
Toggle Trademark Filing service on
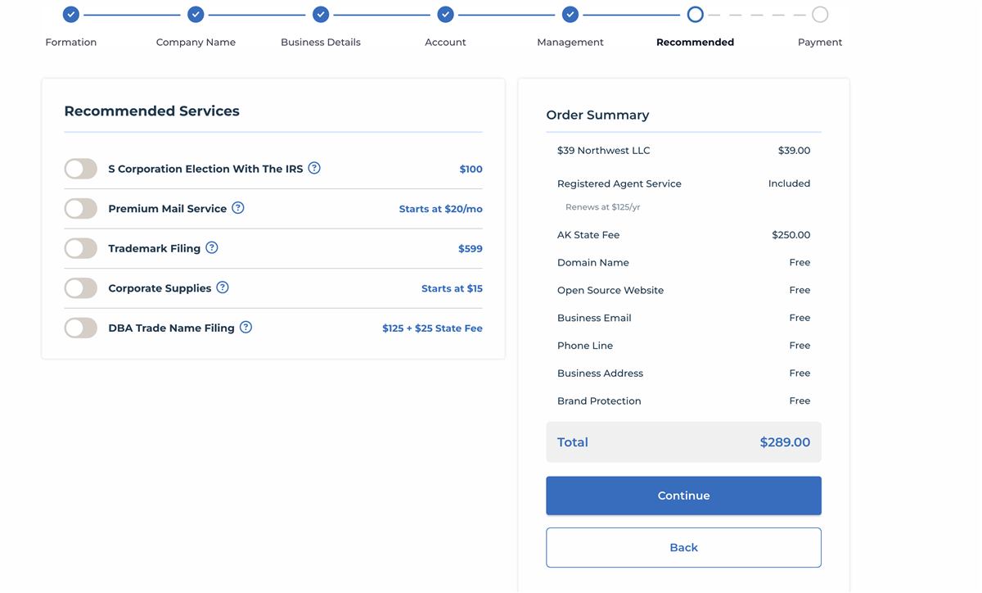81,248
